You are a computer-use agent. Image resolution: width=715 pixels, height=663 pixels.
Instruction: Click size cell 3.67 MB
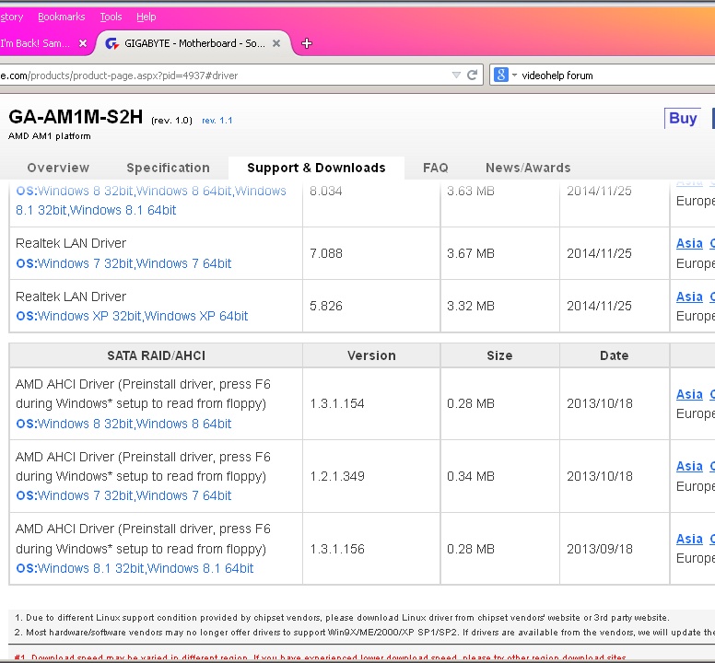tap(471, 253)
